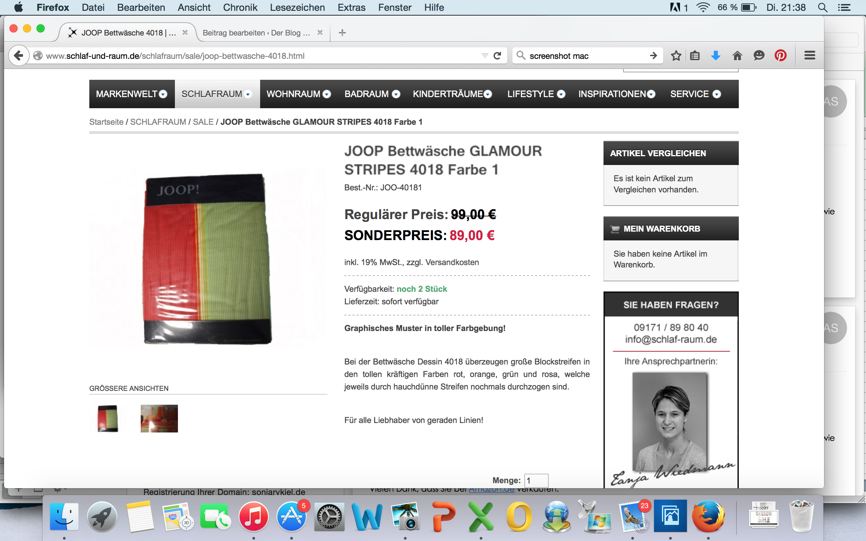The width and height of the screenshot is (866, 541).
Task: Go to the Firefox home page icon
Action: click(x=737, y=55)
